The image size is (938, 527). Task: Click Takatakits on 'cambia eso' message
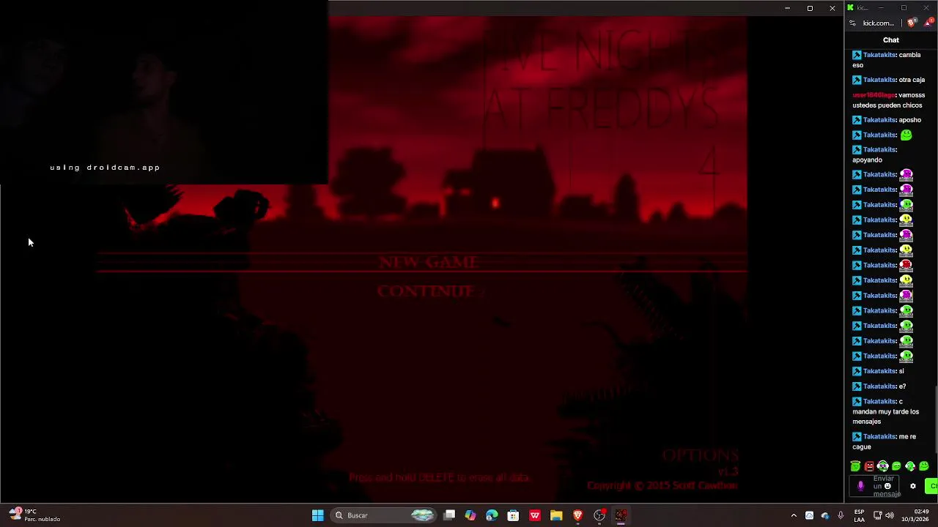point(879,55)
